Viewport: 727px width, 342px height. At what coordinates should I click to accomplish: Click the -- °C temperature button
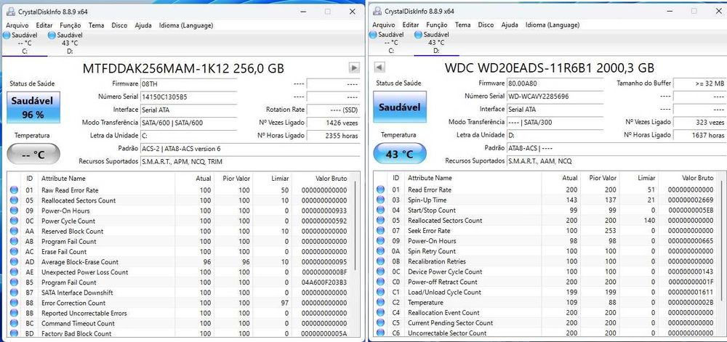(x=33, y=154)
